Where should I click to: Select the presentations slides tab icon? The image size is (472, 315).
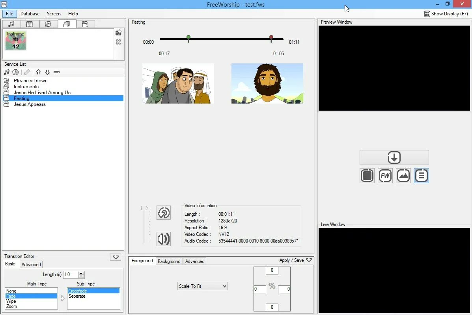pyautogui.click(x=67, y=24)
